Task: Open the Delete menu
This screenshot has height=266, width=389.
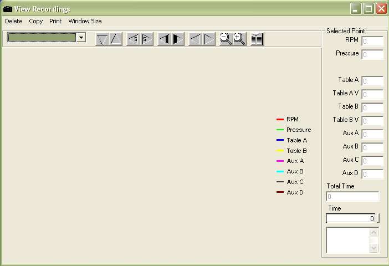Action: tap(14, 21)
